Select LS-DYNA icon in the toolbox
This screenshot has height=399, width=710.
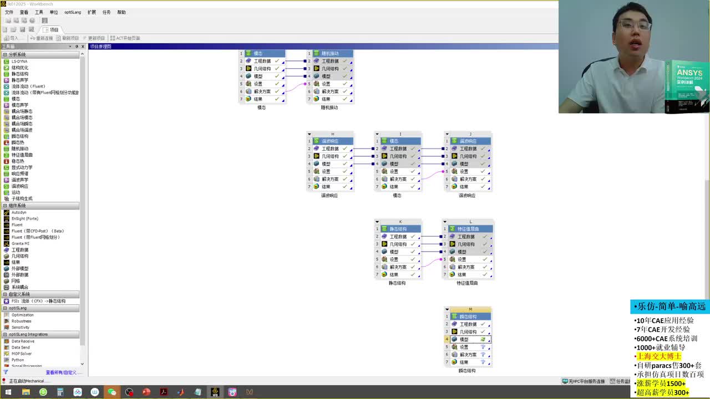[7, 62]
